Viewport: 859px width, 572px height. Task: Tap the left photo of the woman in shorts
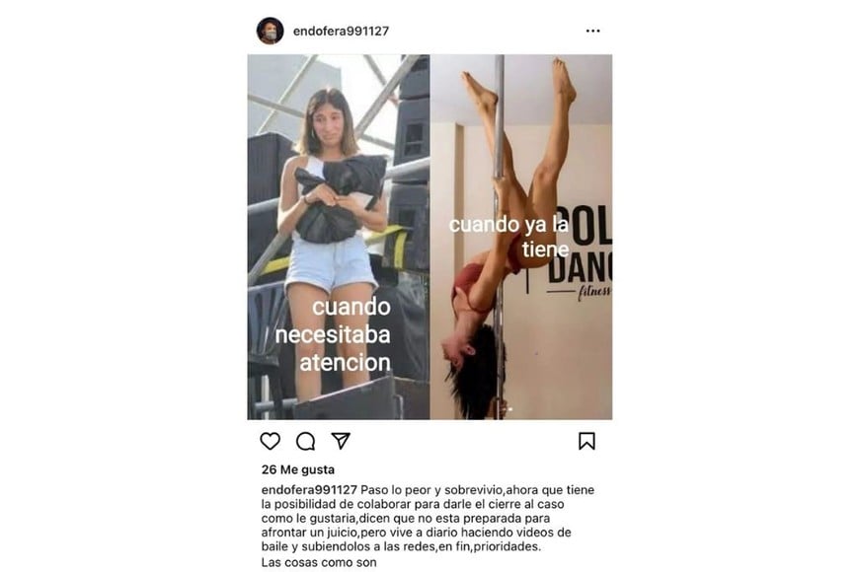click(339, 237)
